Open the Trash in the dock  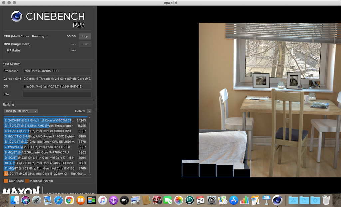click(x=326, y=200)
